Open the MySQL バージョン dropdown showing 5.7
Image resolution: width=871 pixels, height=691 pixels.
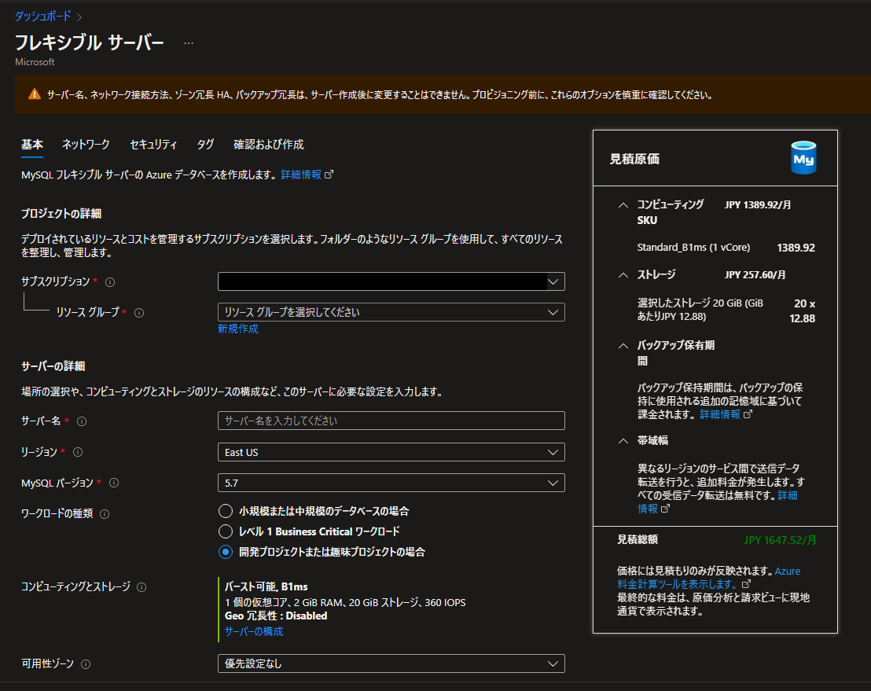pos(391,483)
